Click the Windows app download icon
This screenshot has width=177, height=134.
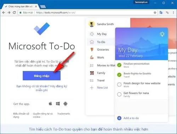coord(58,104)
